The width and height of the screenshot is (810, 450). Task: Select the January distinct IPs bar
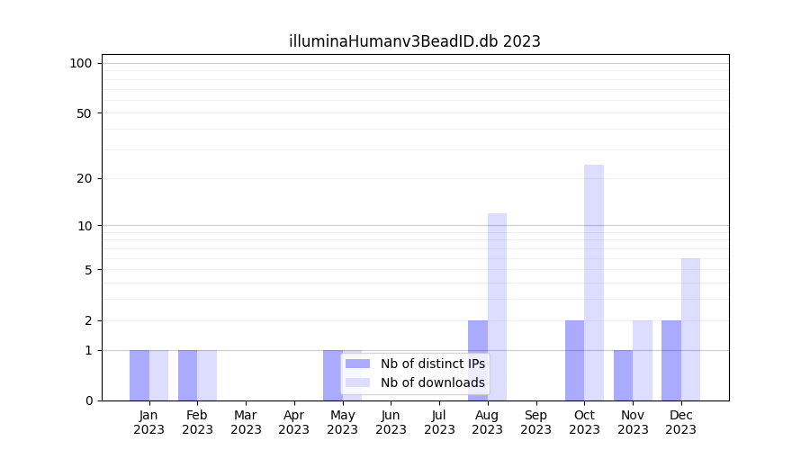click(139, 374)
